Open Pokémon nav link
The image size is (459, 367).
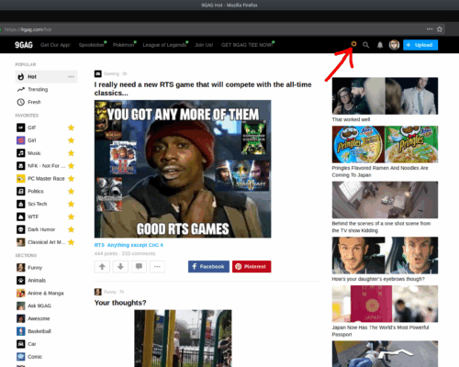[123, 45]
